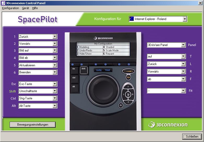Image resolution: width=204 pixels, height=142 pixels.
Task: Click the Fit button on device image
Action: click(121, 105)
